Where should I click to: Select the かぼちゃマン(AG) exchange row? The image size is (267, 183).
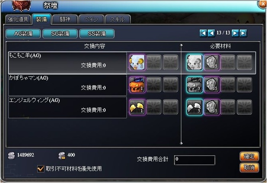(68, 85)
